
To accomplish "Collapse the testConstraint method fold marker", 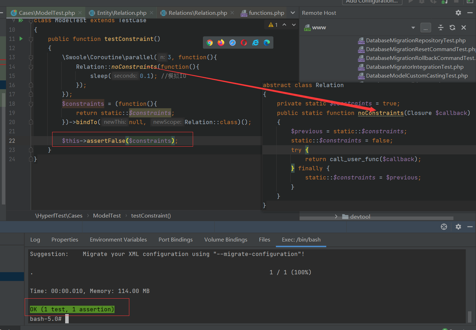I will (31, 39).
